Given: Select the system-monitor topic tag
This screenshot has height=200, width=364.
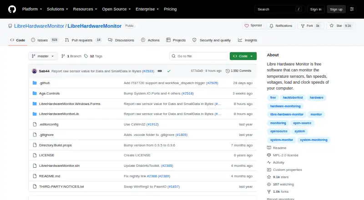Looking at the screenshot, I should pyautogui.click(x=281, y=140).
